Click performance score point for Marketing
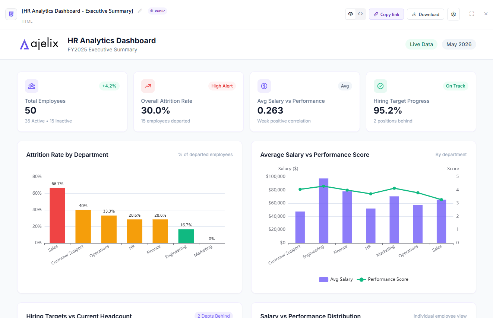 tap(394, 188)
